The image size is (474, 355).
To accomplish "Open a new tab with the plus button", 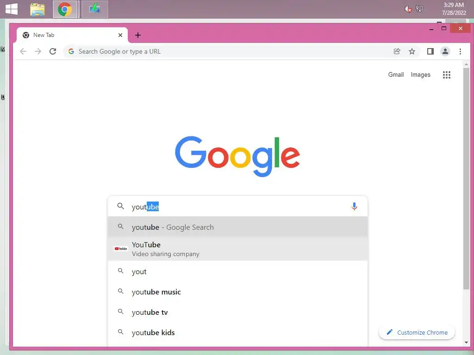I will click(x=138, y=35).
